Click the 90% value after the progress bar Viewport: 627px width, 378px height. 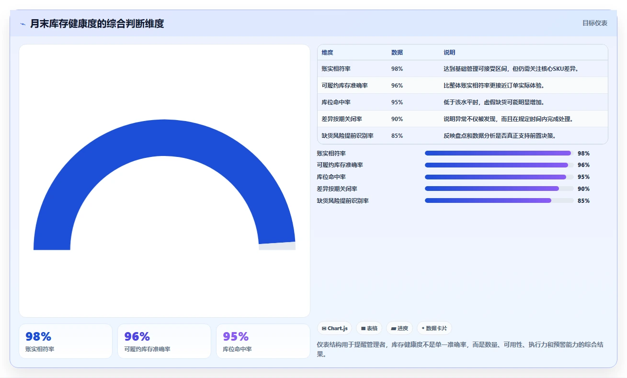coord(583,189)
